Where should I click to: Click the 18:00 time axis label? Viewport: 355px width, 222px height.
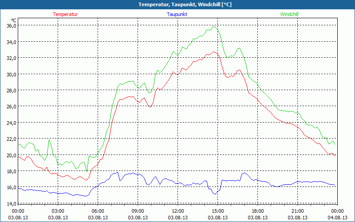click(258, 211)
